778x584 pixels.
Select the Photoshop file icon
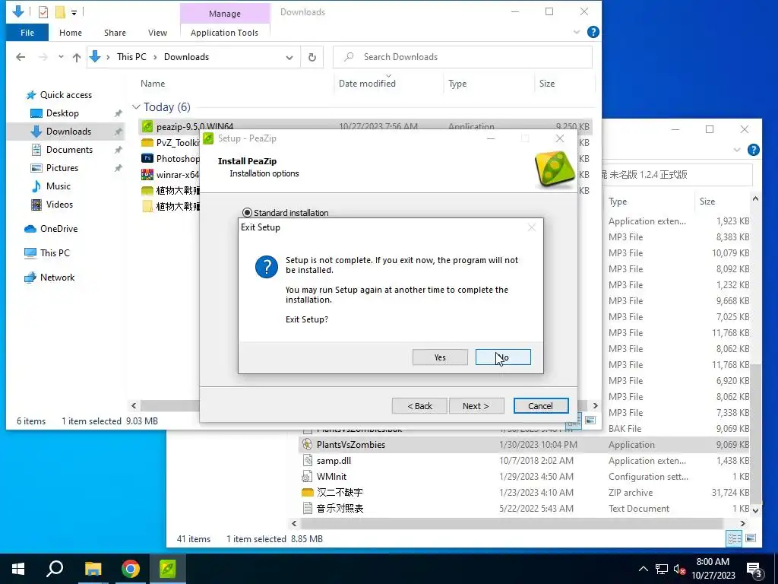pyautogui.click(x=147, y=159)
